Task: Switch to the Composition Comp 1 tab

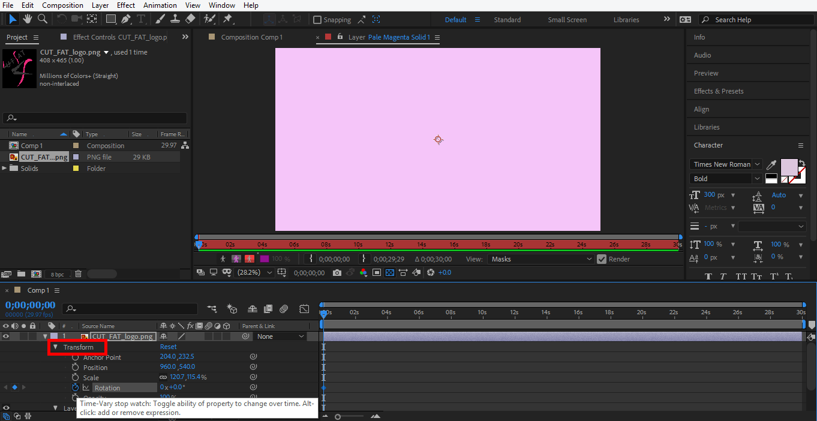Action: 251,37
